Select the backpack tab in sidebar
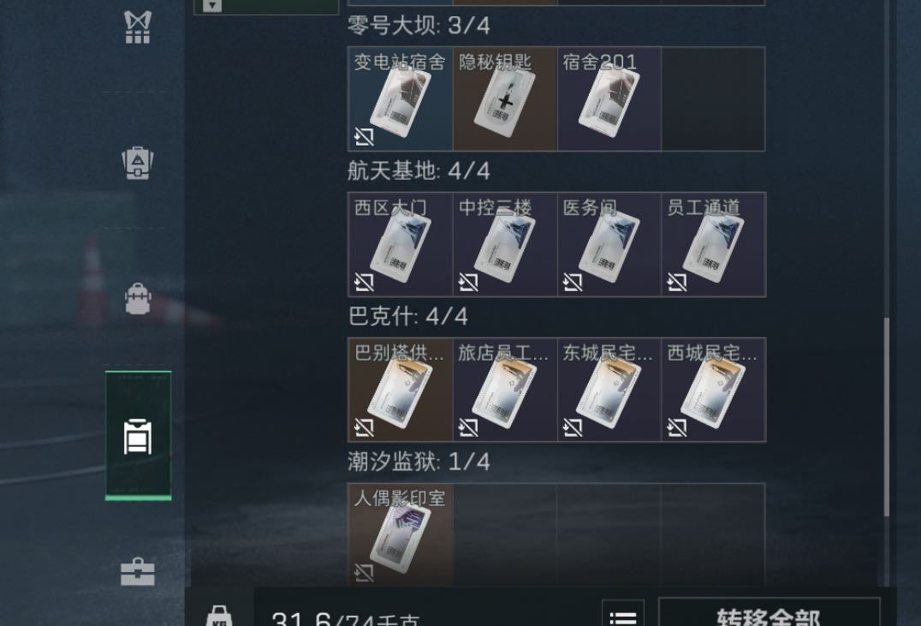Screen dimensions: 921x626 point(138,163)
